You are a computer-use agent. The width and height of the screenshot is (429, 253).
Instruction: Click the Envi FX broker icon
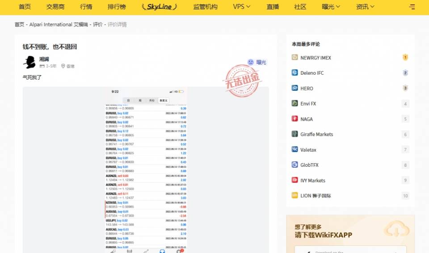(x=294, y=103)
